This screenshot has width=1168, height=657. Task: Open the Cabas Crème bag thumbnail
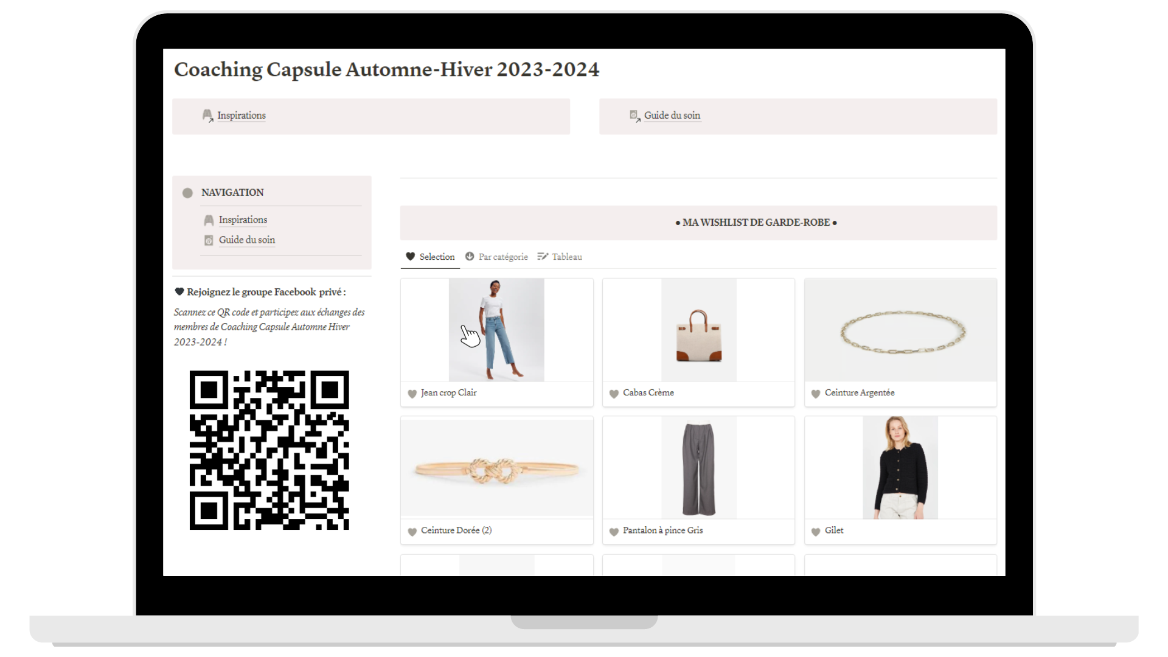pyautogui.click(x=699, y=330)
